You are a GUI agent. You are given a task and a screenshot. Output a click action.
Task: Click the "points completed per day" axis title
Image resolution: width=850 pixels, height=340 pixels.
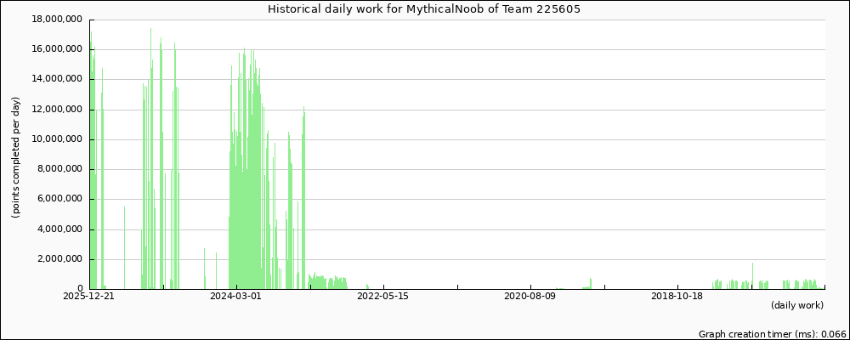click(16, 157)
